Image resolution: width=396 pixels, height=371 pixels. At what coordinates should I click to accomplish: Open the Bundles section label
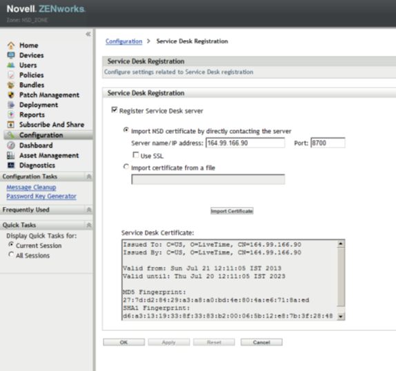32,85
